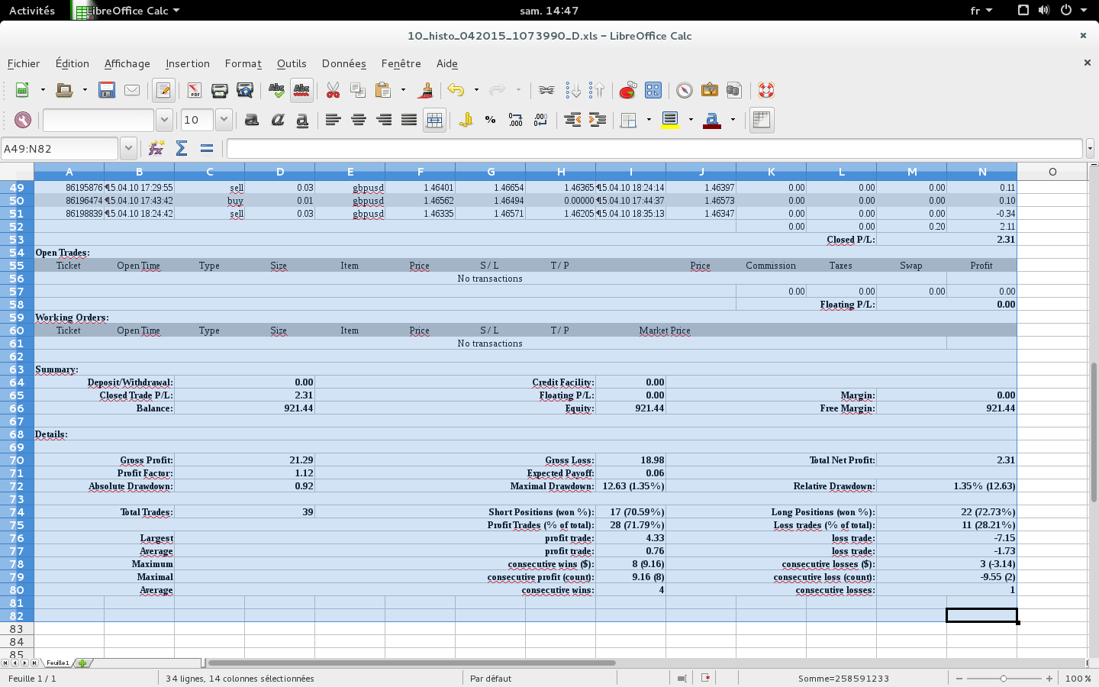Viewport: 1099px width, 687px height.
Task: Open the Navigator compass icon
Action: (685, 91)
